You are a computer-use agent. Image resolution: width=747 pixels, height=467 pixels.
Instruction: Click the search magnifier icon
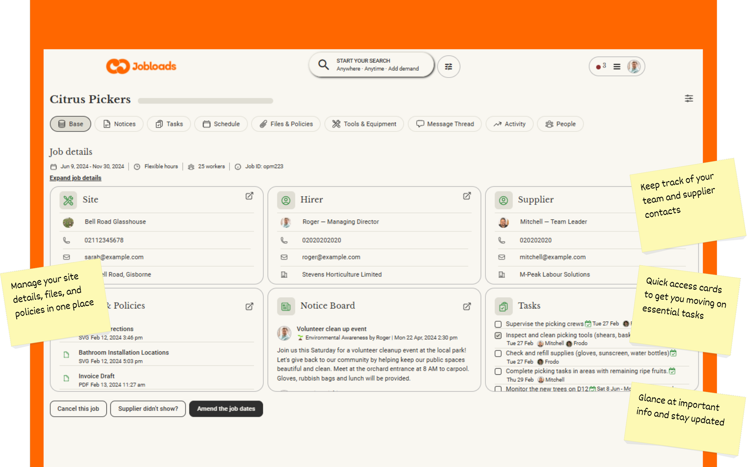[323, 65]
